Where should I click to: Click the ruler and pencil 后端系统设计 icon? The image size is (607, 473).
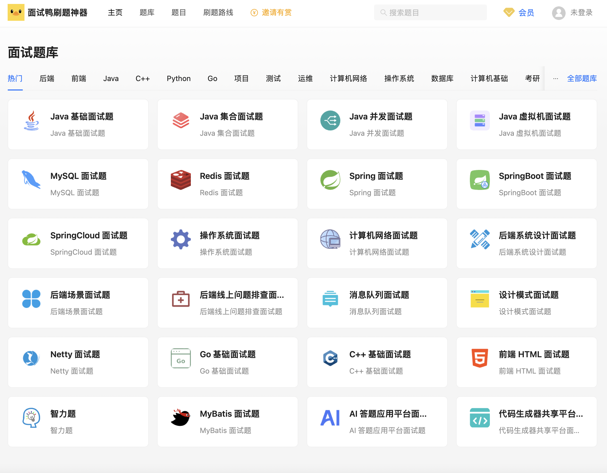pos(480,239)
